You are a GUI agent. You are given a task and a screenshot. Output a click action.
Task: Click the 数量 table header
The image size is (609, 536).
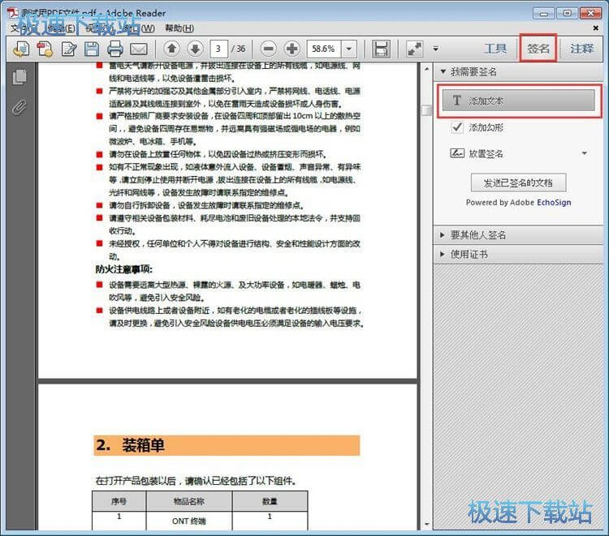coord(270,501)
